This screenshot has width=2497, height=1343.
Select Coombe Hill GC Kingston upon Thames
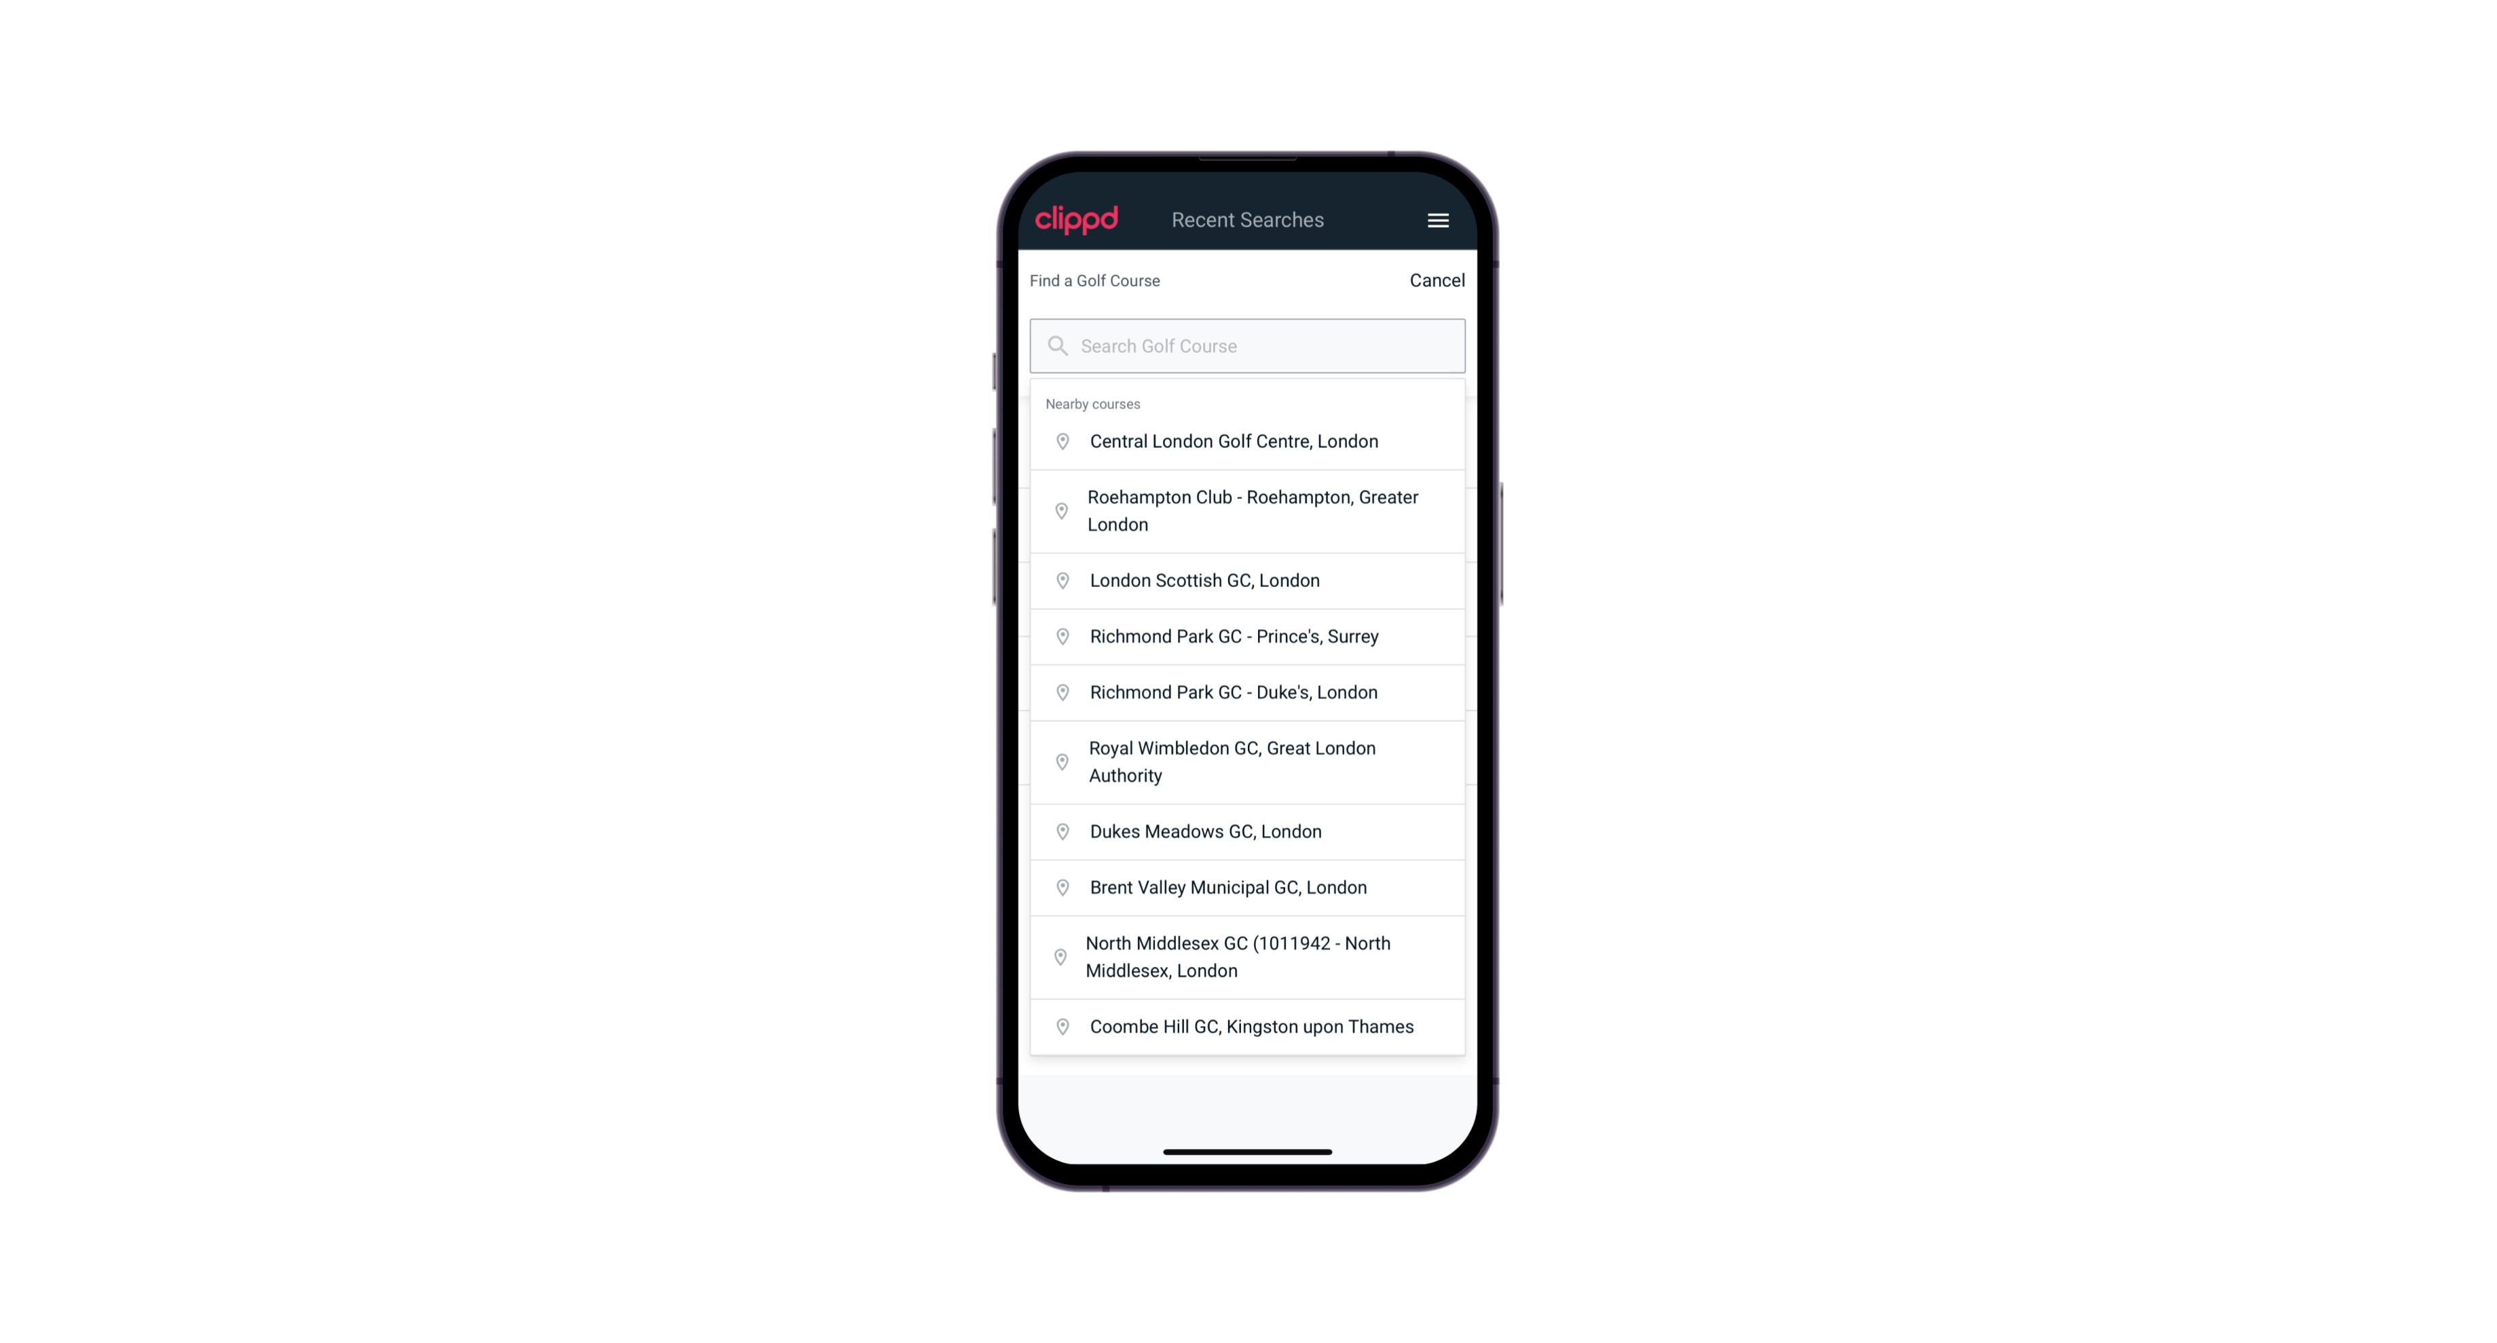[x=1248, y=1025]
